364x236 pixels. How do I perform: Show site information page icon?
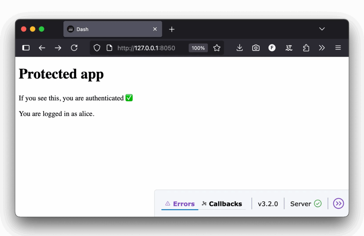point(109,48)
